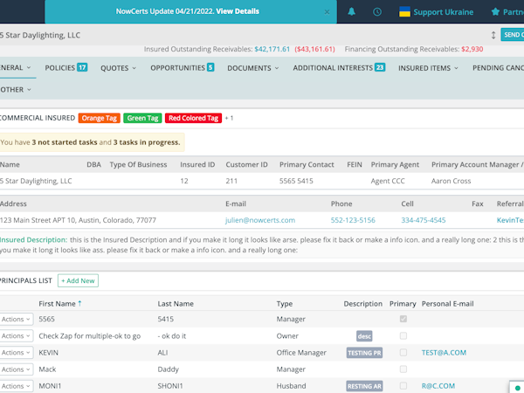Click phone number 552-123-5156
Viewport: 524px width, 393px height.
[x=353, y=220]
